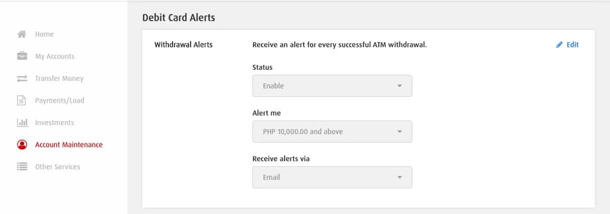The width and height of the screenshot is (610, 214).
Task: Open Other Services in sidebar
Action: click(x=57, y=167)
